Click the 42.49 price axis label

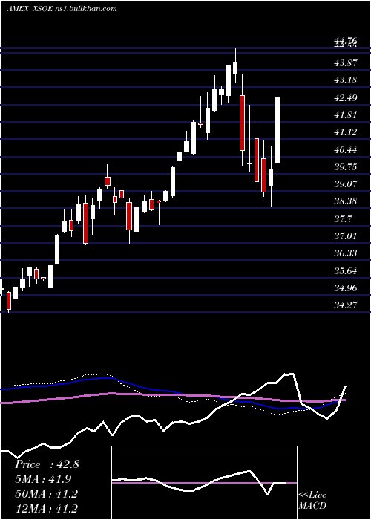(x=346, y=98)
